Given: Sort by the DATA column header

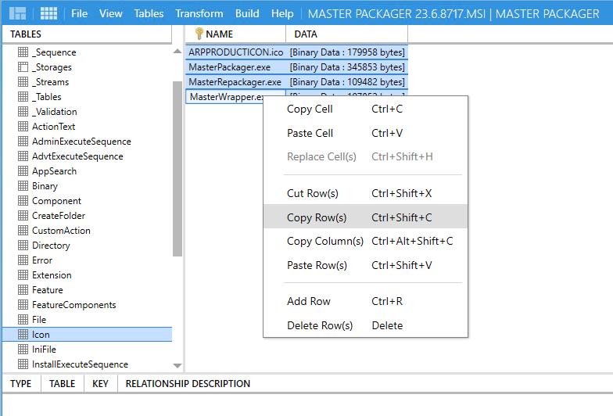Looking at the screenshot, I should point(347,34).
